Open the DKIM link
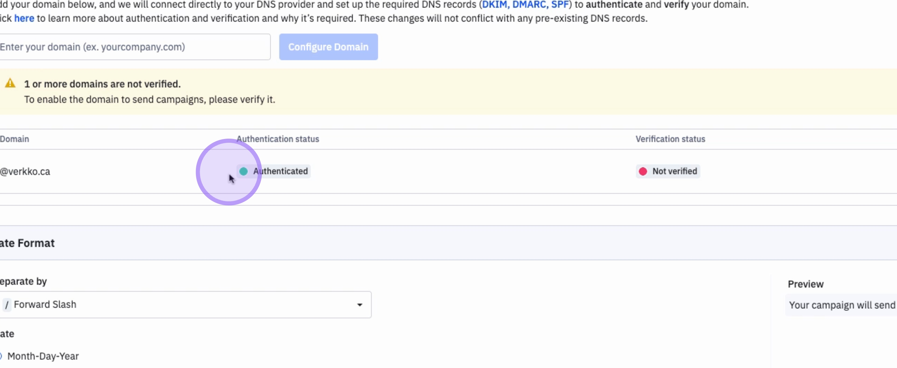This screenshot has height=368, width=897. coord(494,5)
